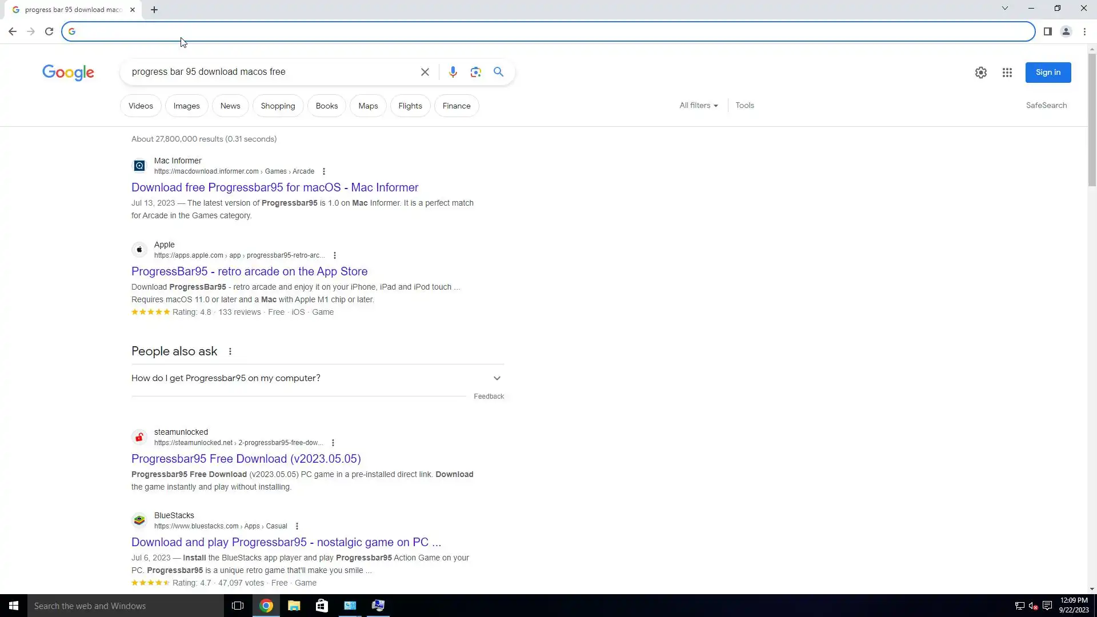
Task: Open Chrome side panel icon
Action: [1047, 31]
